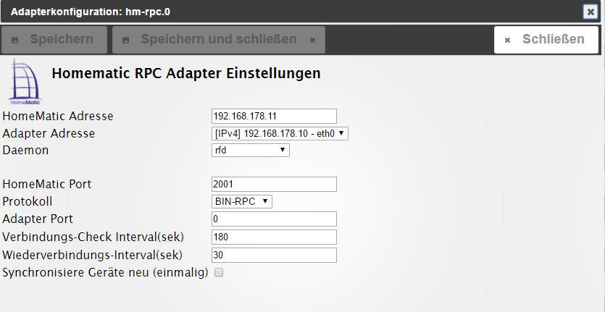Viewport: 605px width, 312px height.
Task: Click the Synchronisiere Geräte neu (einmalig) label
Action: tap(105, 273)
